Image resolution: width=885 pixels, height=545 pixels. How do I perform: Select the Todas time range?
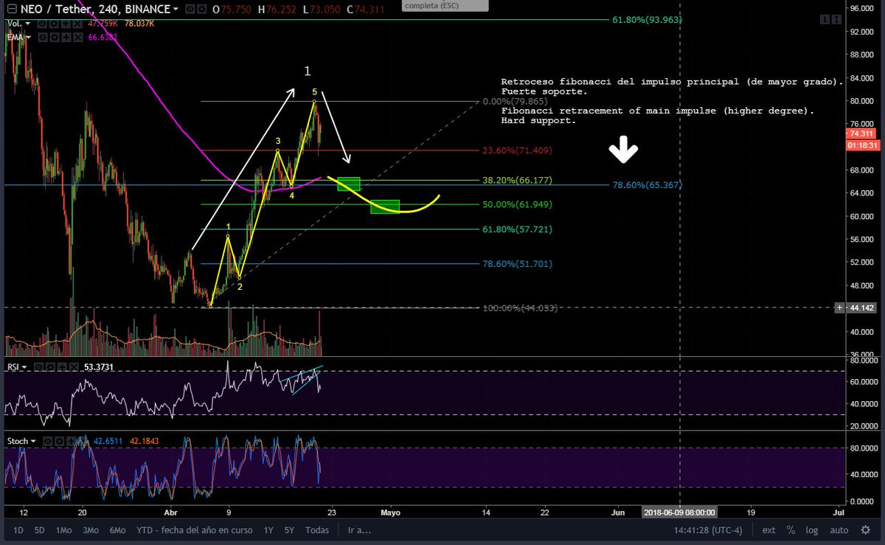pyautogui.click(x=317, y=530)
